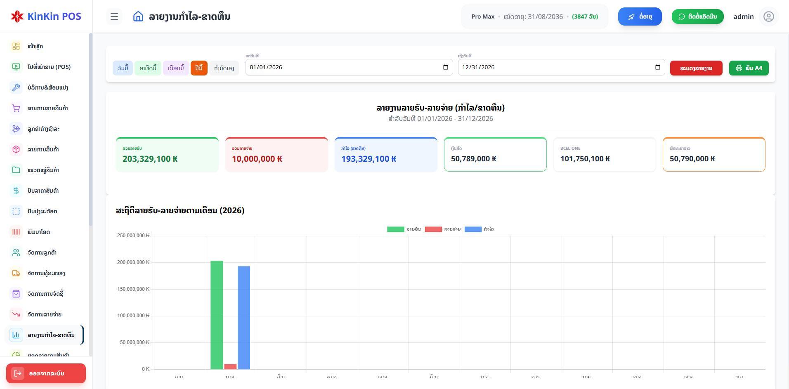Open the admin user profile avatar icon
The image size is (789, 389).
(x=768, y=17)
